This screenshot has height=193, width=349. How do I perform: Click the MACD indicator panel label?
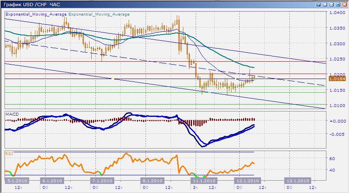(x=11, y=113)
